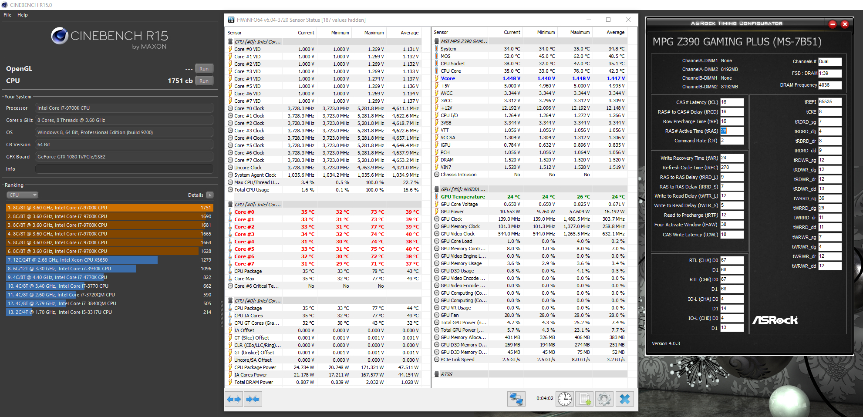863x417 pixels.
Task: Click GPU Fan sensor icon
Action: point(437,315)
